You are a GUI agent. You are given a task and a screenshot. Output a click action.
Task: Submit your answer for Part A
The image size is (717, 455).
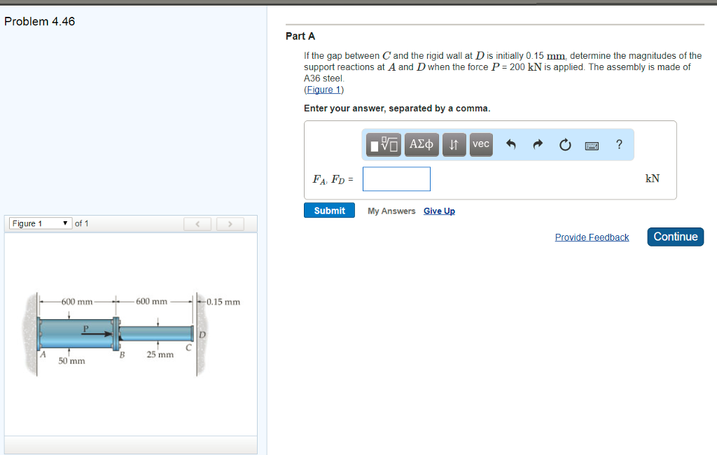pyautogui.click(x=329, y=210)
